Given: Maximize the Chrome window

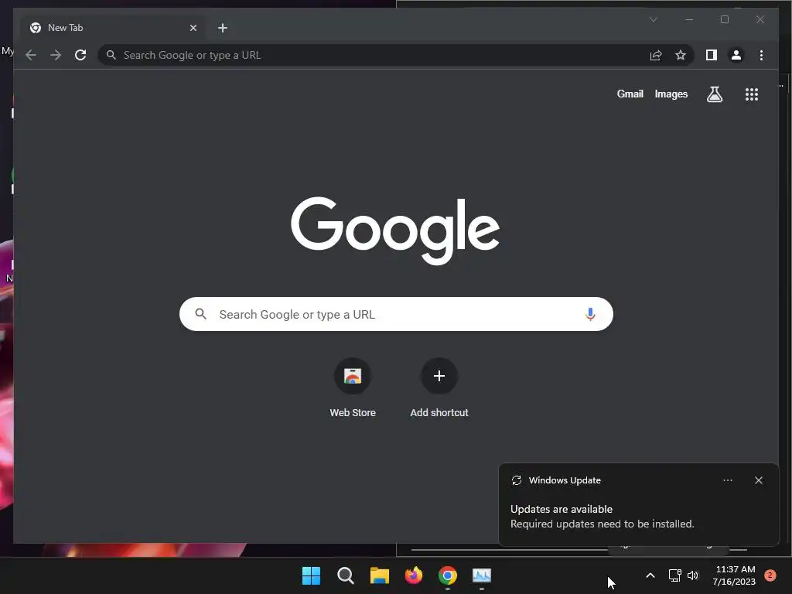Looking at the screenshot, I should point(725,19).
